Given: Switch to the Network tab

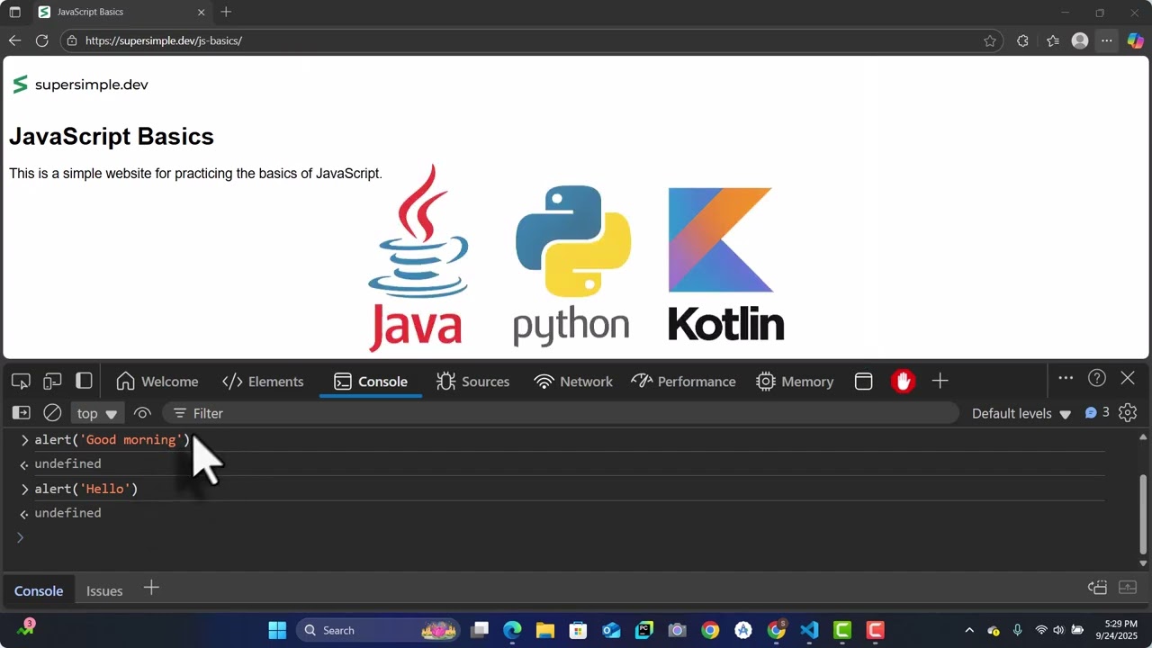Looking at the screenshot, I should 573,382.
